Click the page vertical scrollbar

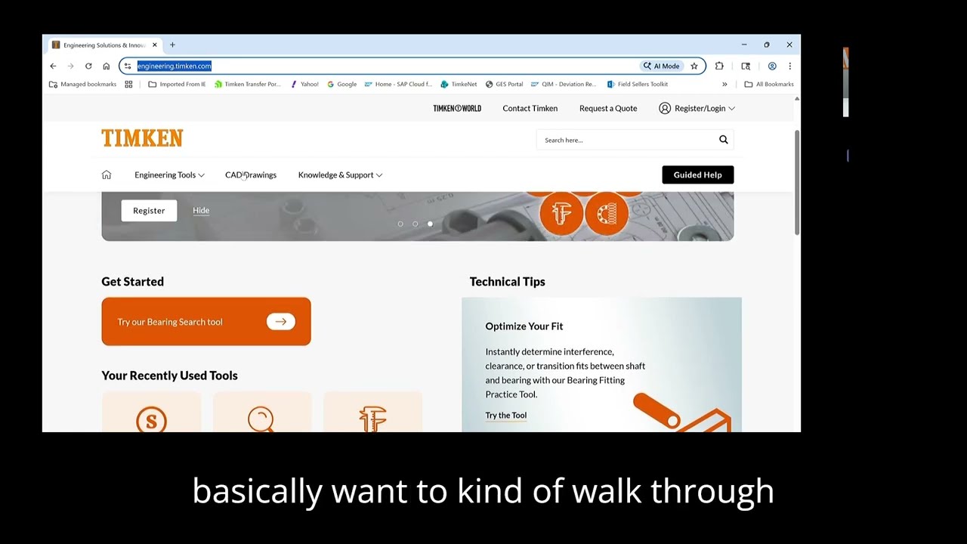796,181
